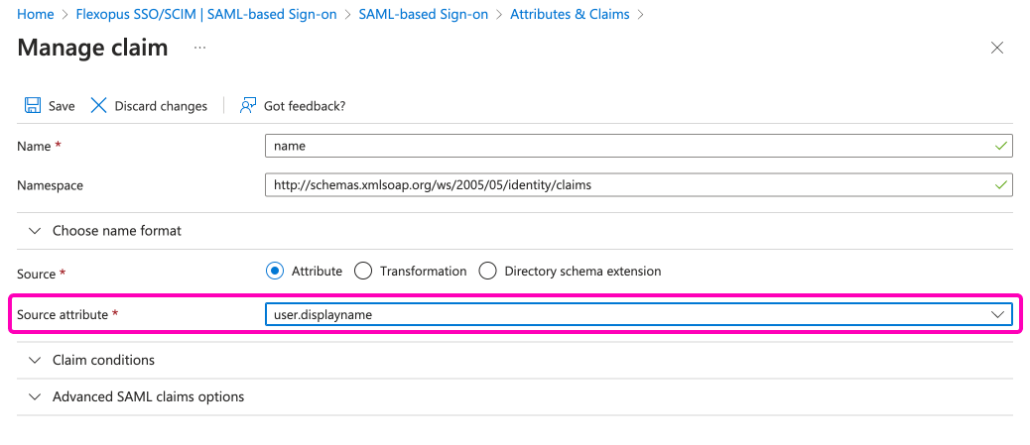Open the ellipsis menu next to Manage claim
Image resolution: width=1030 pixels, height=445 pixels.
pyautogui.click(x=199, y=49)
